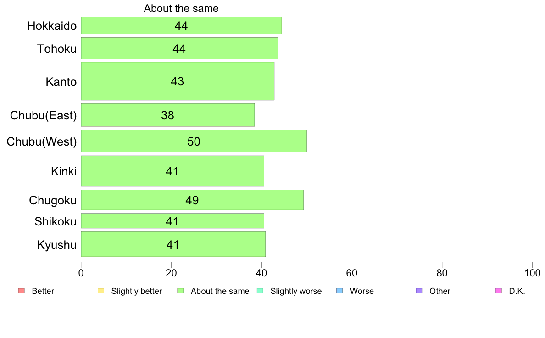Viewport: 545px width, 338px height.
Task: Click the 100 axis tick label
Action: [532, 273]
